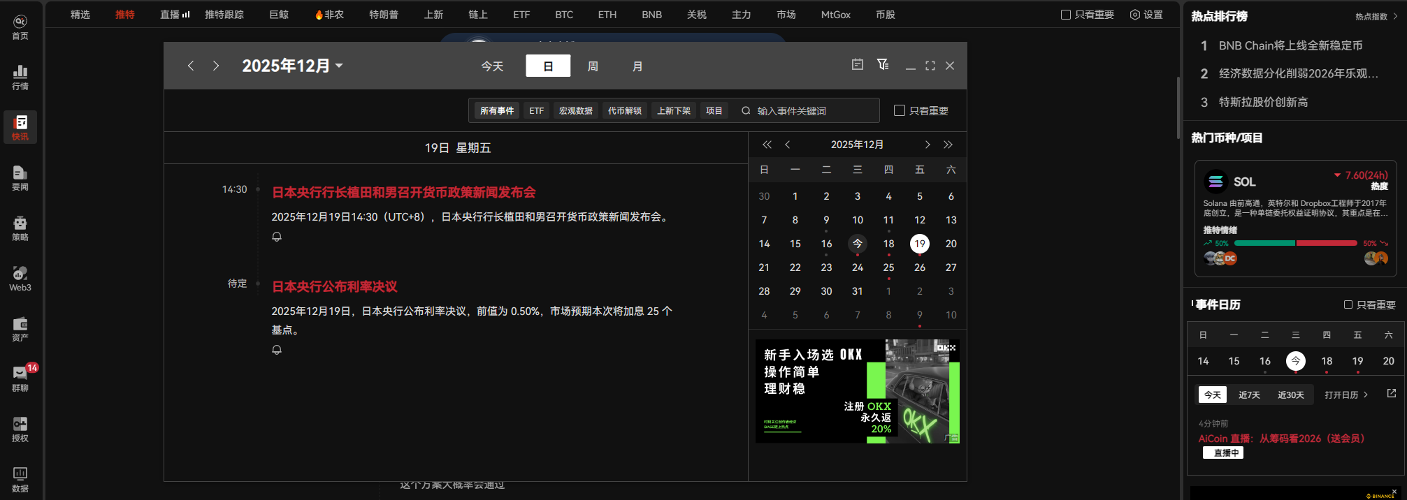Viewport: 1407px width, 500px height.
Task: Filter by 宏观数据
Action: click(x=576, y=110)
